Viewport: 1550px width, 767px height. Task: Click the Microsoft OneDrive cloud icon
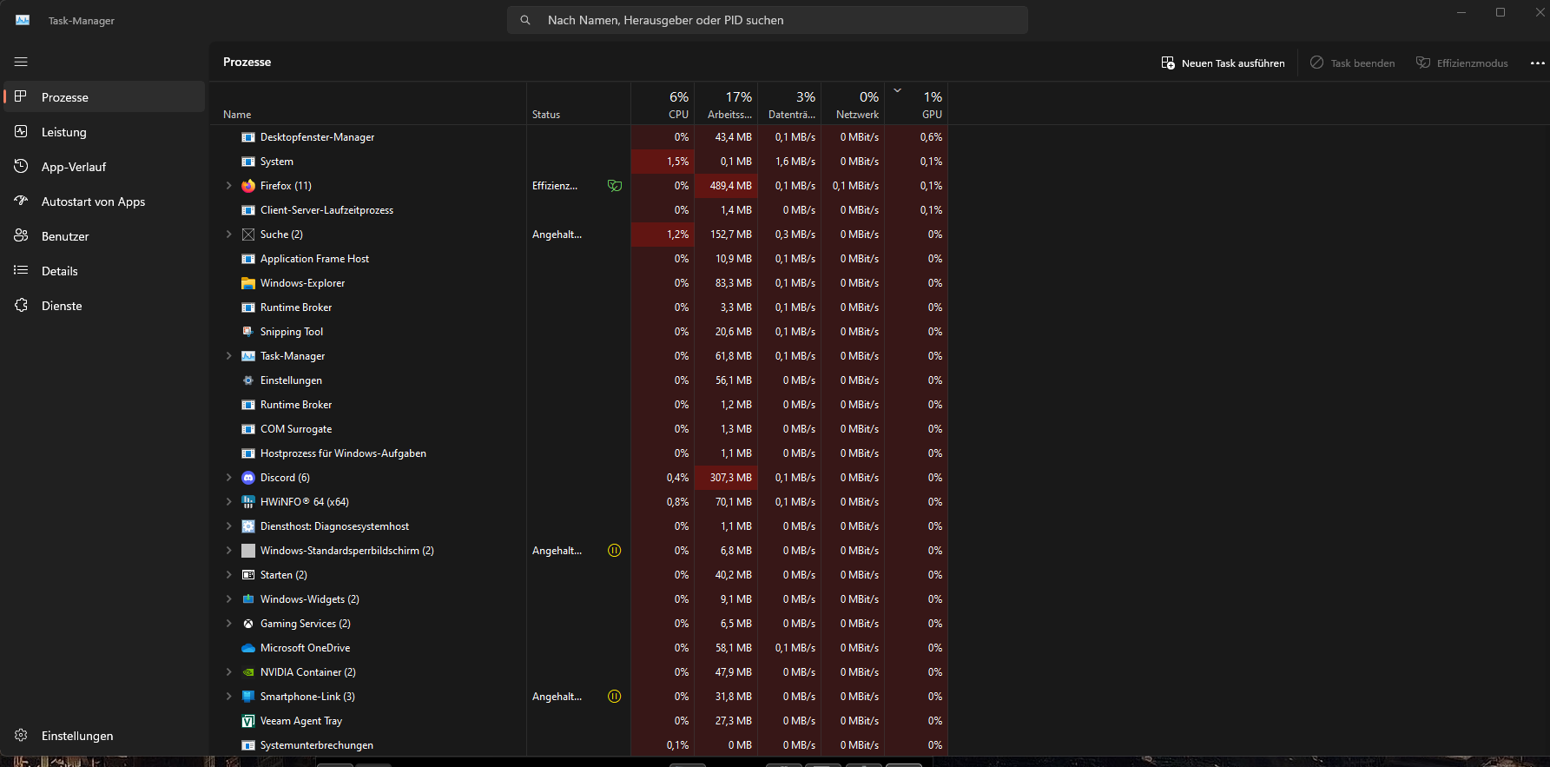(x=248, y=648)
